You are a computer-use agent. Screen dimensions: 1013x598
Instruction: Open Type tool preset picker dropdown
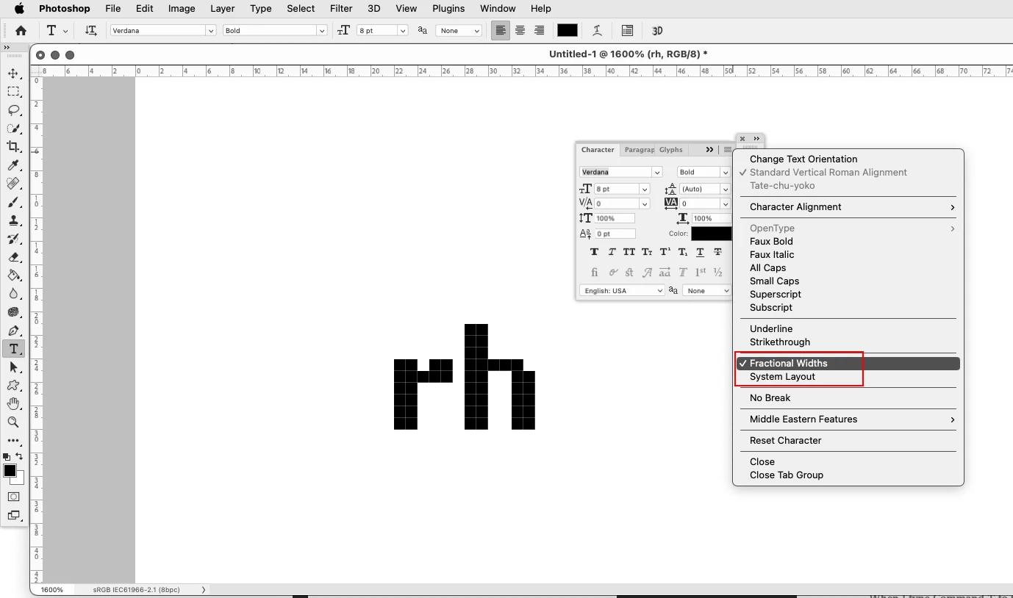[x=65, y=31]
